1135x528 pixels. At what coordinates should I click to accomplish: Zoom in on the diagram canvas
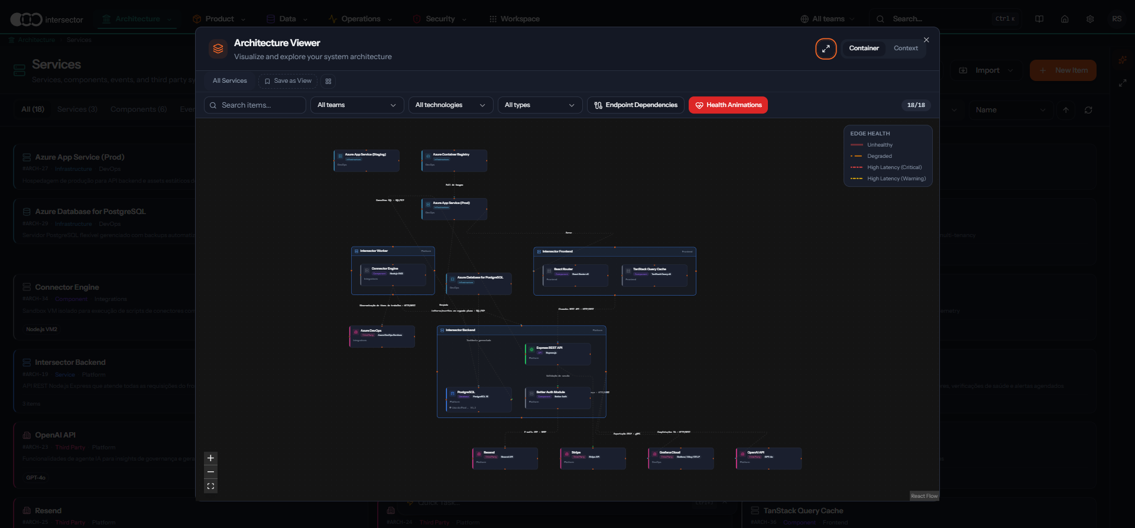(210, 458)
